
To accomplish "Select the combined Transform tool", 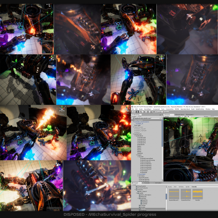I will (152, 112).
